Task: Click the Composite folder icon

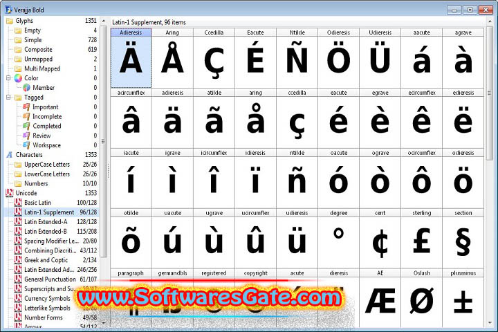Action: (18, 50)
